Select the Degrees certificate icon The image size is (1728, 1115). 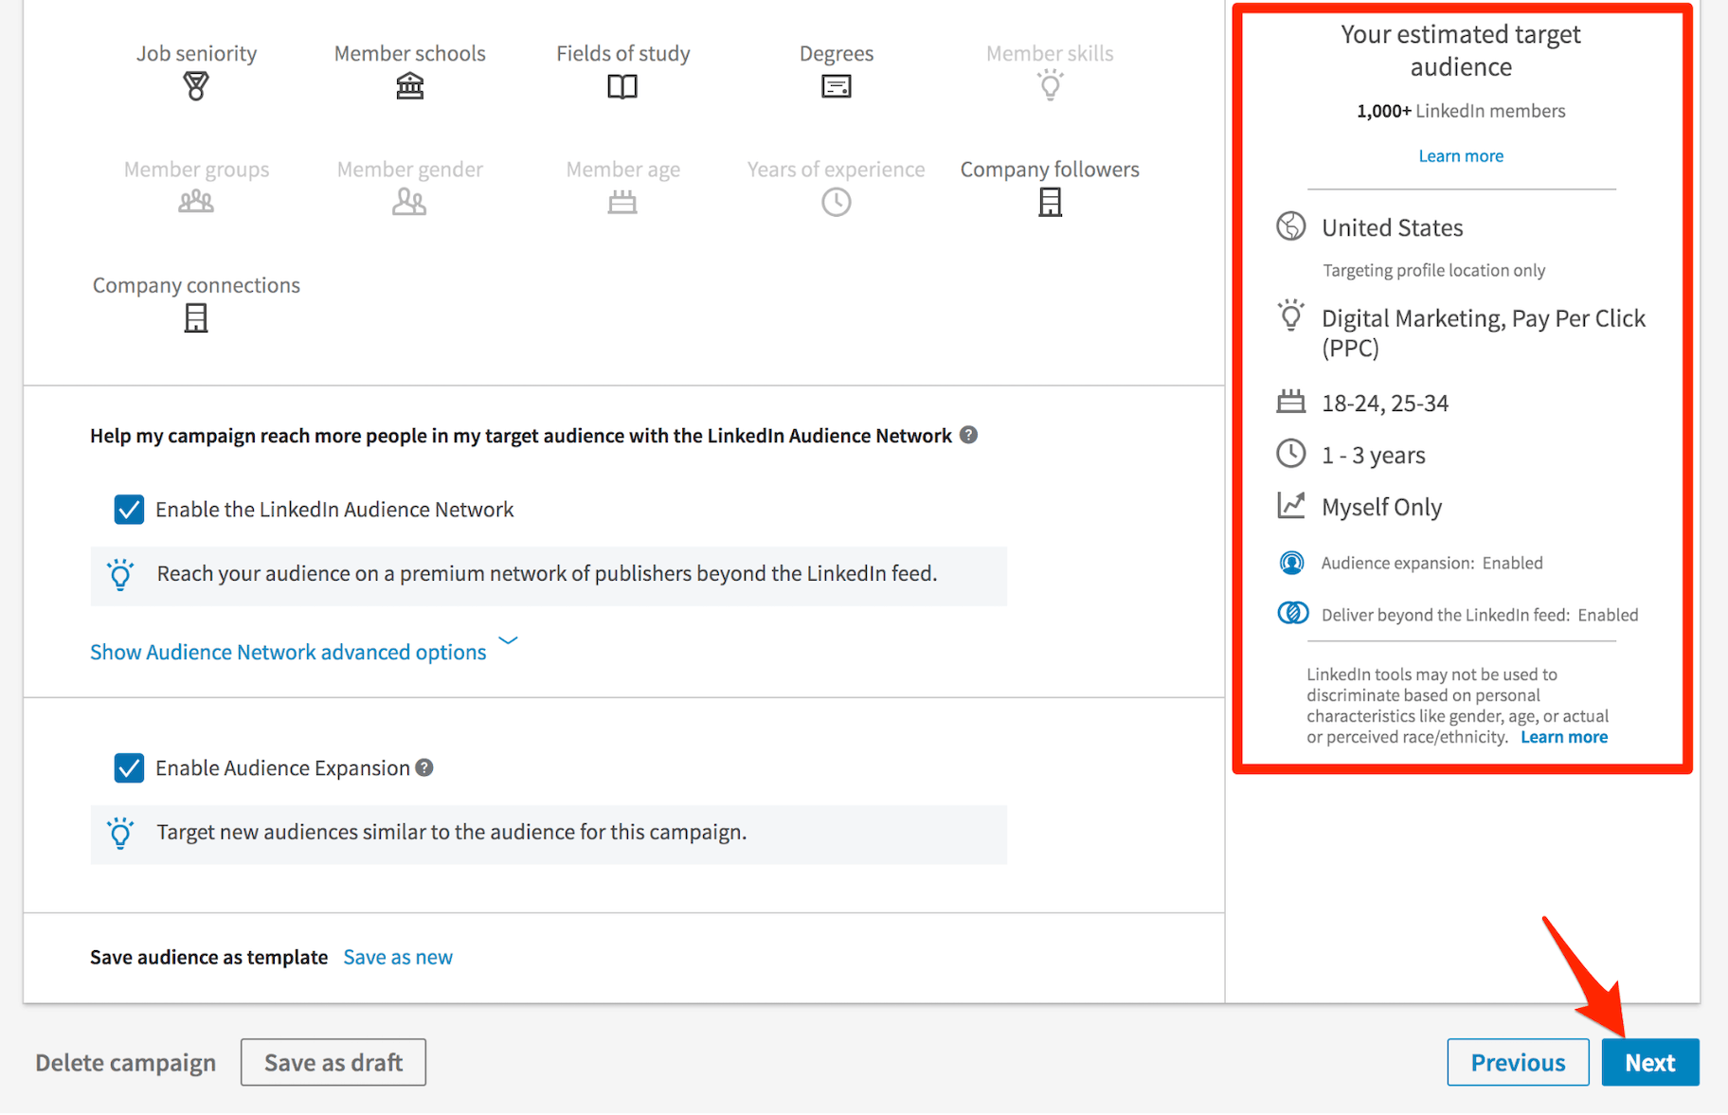click(836, 87)
